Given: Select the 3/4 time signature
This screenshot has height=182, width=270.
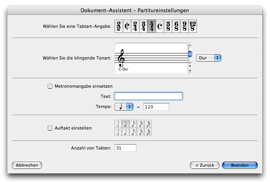Looking at the screenshot, I should [x=143, y=27].
